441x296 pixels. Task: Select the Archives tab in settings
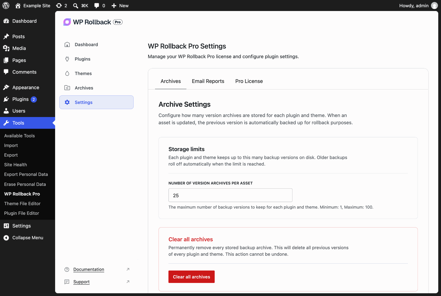[x=171, y=81]
